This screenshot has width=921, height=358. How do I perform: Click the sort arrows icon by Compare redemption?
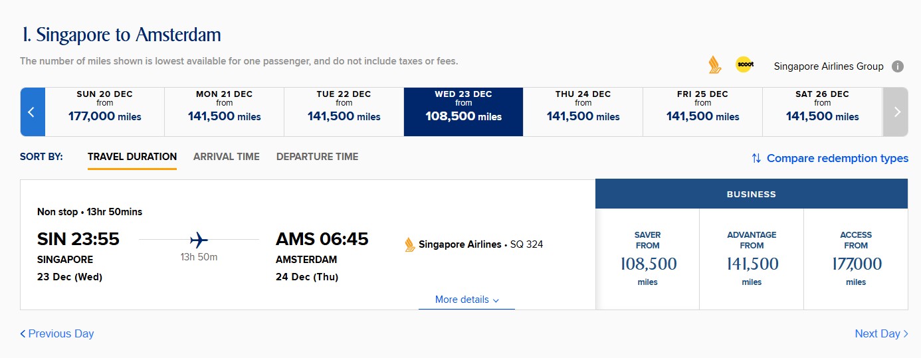(756, 158)
